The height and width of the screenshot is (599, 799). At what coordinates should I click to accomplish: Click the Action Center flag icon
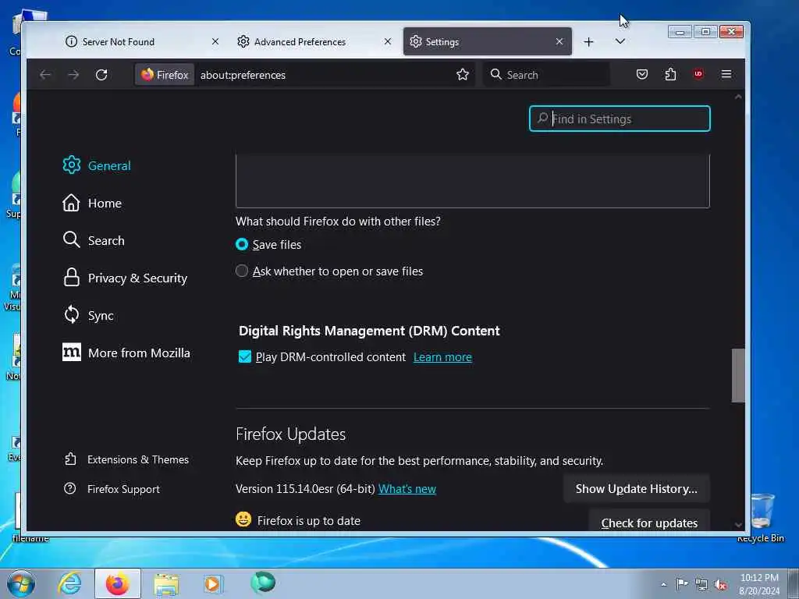pyautogui.click(x=682, y=583)
